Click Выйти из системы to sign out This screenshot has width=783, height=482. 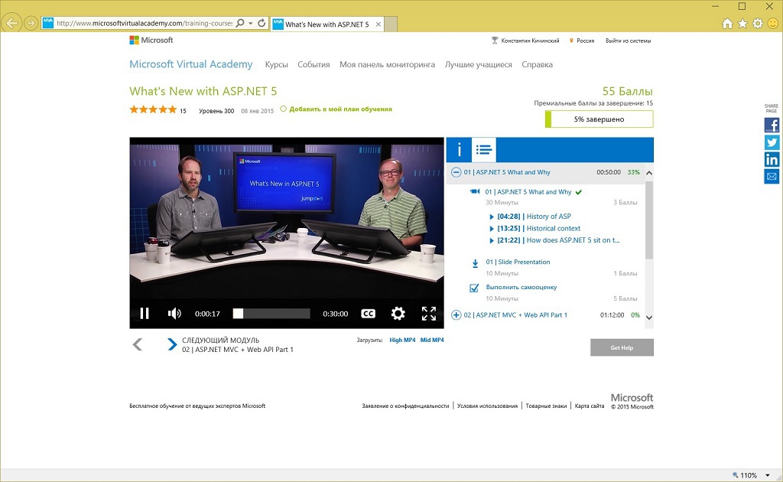coord(629,41)
